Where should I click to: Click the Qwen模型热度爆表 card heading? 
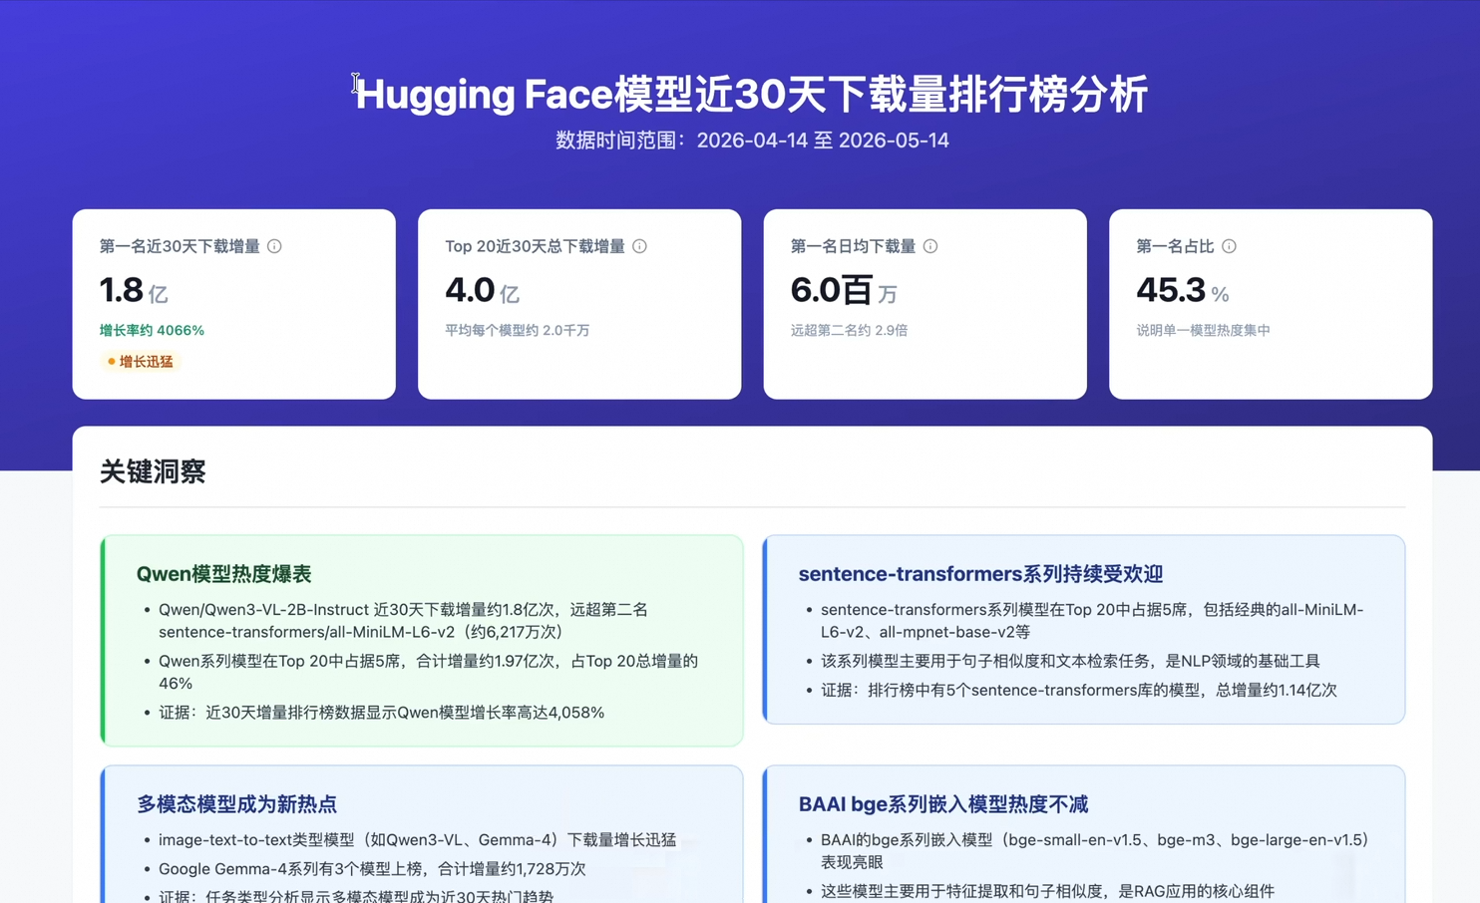(224, 574)
